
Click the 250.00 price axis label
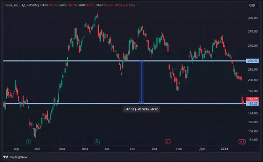(x=253, y=46)
